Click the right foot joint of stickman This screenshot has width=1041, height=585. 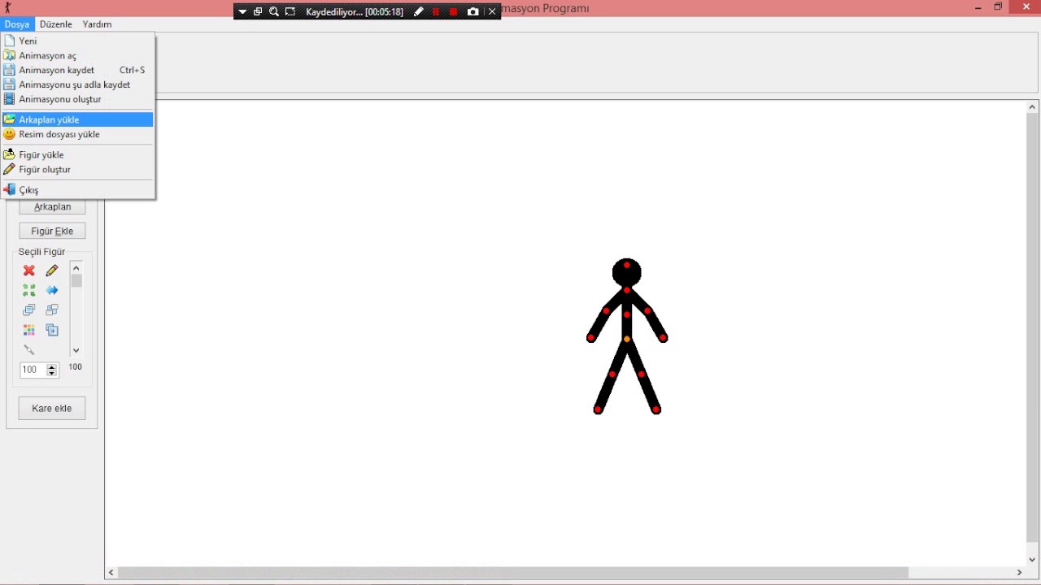[x=657, y=409]
